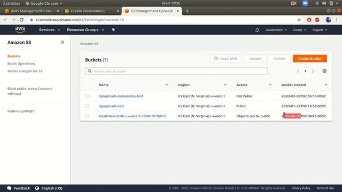Go to previous page of buckets
This screenshot has width=342, height=192.
pos(298,71)
